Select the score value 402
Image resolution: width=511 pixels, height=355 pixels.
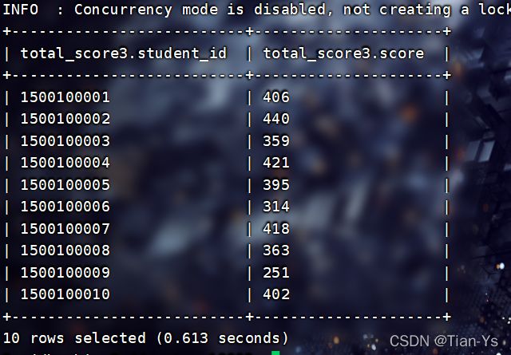click(x=276, y=294)
